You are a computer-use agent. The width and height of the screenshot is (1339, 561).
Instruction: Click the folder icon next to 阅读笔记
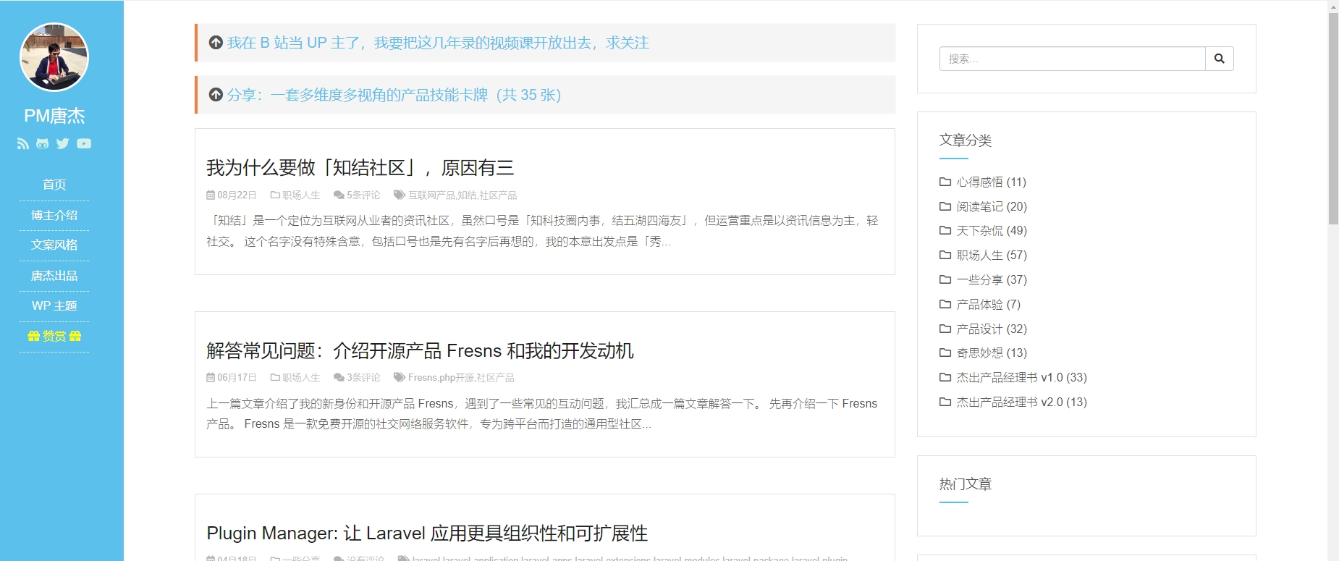[x=945, y=206]
